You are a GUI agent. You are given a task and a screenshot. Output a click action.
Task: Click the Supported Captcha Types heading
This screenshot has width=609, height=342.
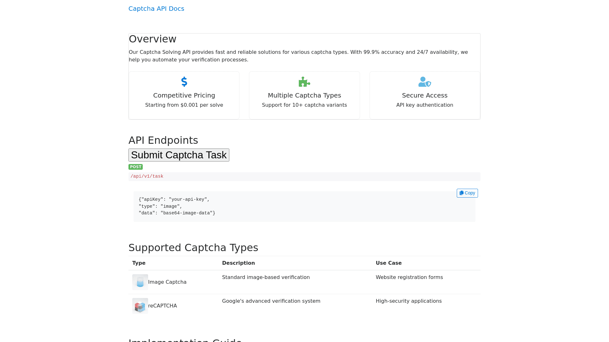coord(193,248)
